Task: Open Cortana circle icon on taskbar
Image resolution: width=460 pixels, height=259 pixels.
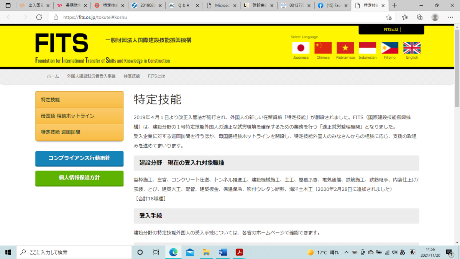Action: click(140, 252)
